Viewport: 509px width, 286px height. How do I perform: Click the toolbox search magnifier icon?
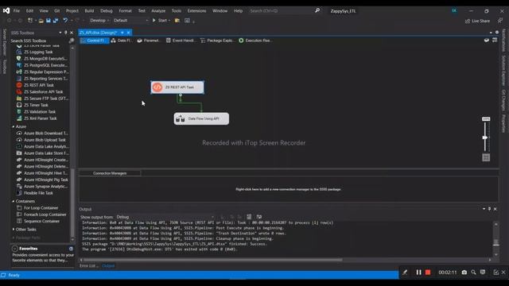click(71, 41)
